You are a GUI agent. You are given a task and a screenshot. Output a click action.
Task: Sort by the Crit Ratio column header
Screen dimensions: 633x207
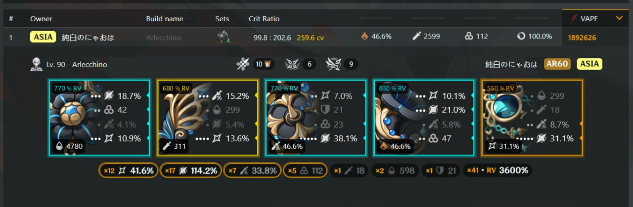pyautogui.click(x=264, y=19)
